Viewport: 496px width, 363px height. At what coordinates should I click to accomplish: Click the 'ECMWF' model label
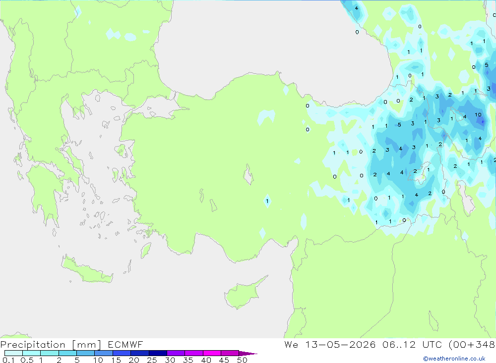tap(125, 344)
